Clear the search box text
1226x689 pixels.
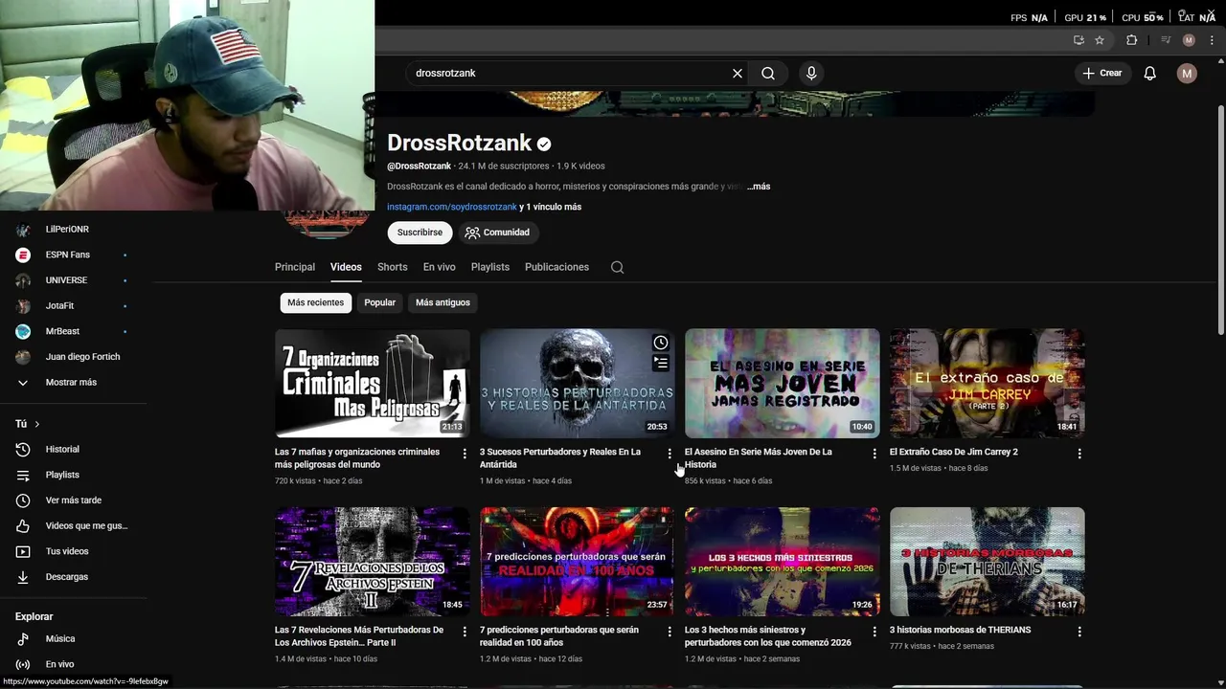[x=738, y=73]
